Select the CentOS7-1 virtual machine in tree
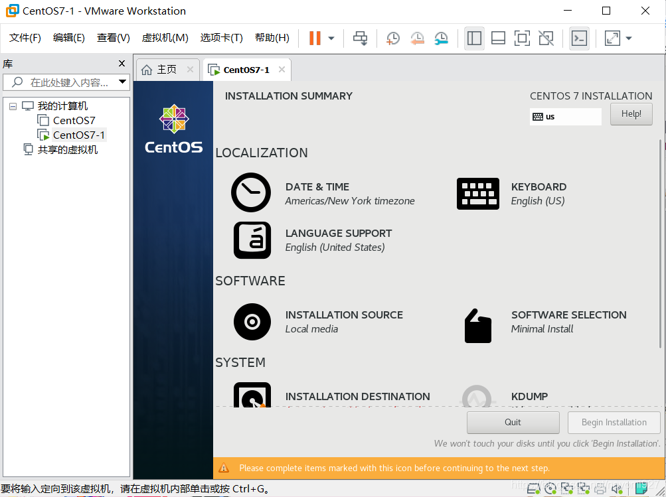The image size is (666, 497). [78, 135]
